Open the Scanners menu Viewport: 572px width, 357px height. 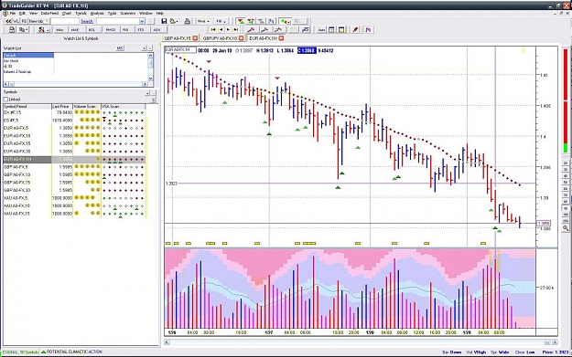pos(128,13)
